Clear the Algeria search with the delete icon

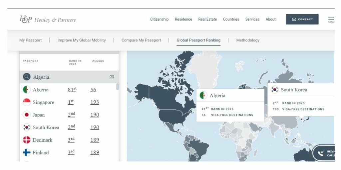[x=112, y=77]
